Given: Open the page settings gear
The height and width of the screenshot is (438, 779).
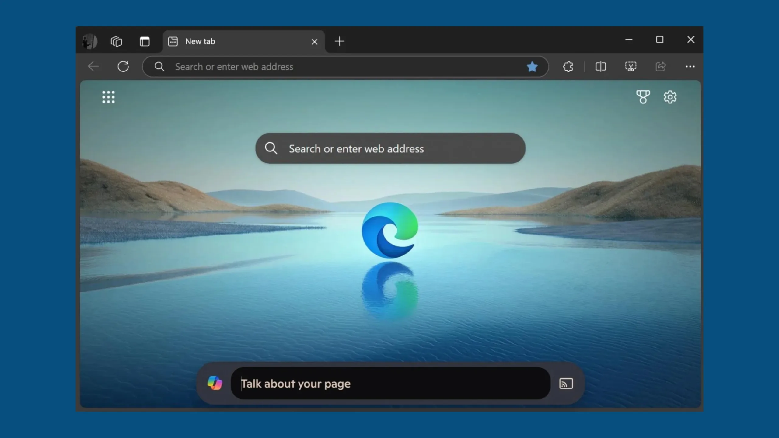Looking at the screenshot, I should (x=670, y=97).
